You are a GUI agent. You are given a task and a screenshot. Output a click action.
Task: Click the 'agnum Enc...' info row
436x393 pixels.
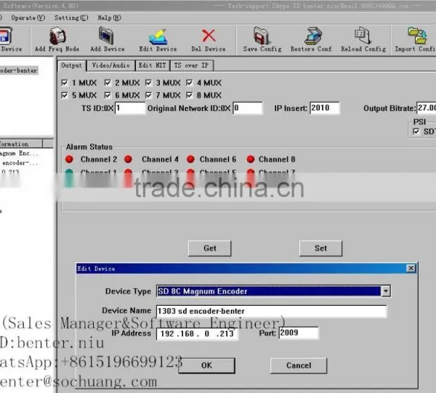pos(19,153)
